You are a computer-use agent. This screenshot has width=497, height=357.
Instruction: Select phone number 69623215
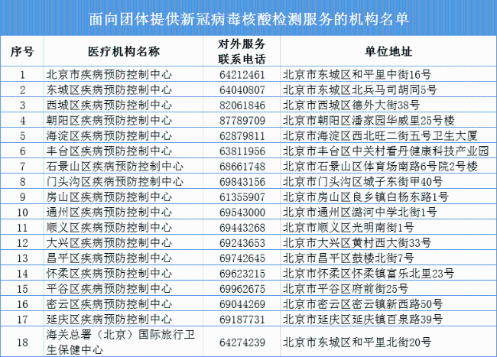(x=242, y=274)
